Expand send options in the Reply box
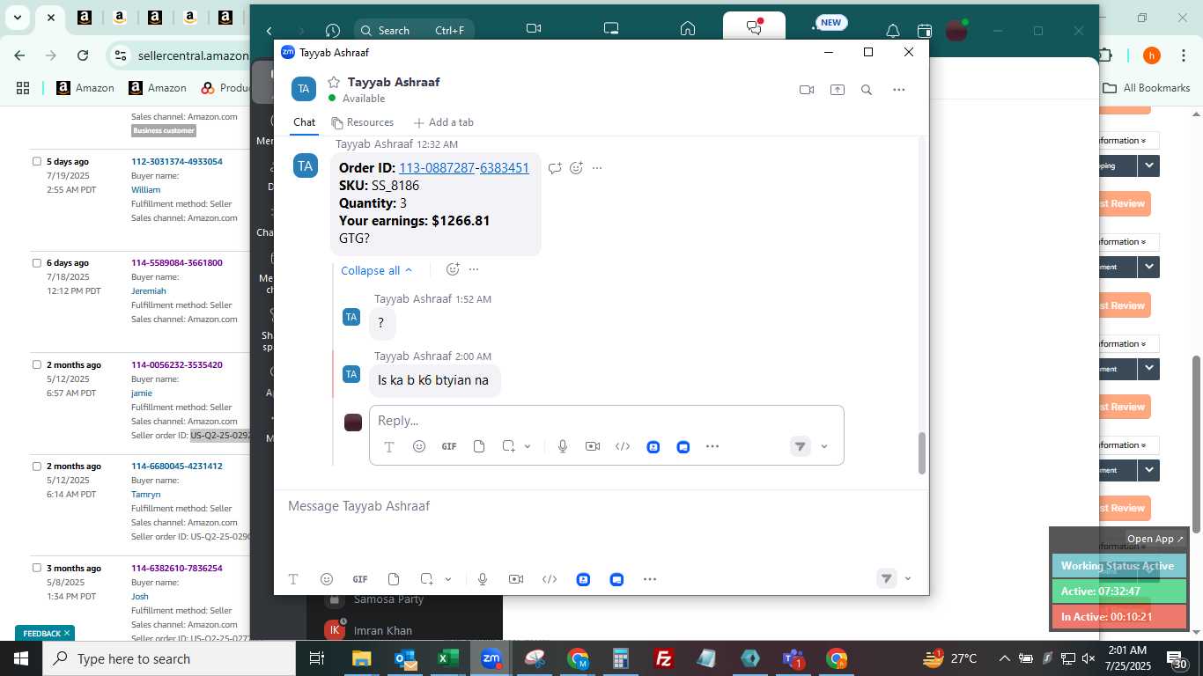This screenshot has width=1203, height=676. click(824, 446)
